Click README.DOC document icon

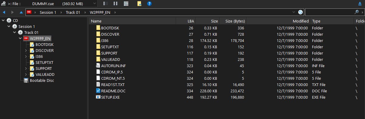tap(98, 91)
